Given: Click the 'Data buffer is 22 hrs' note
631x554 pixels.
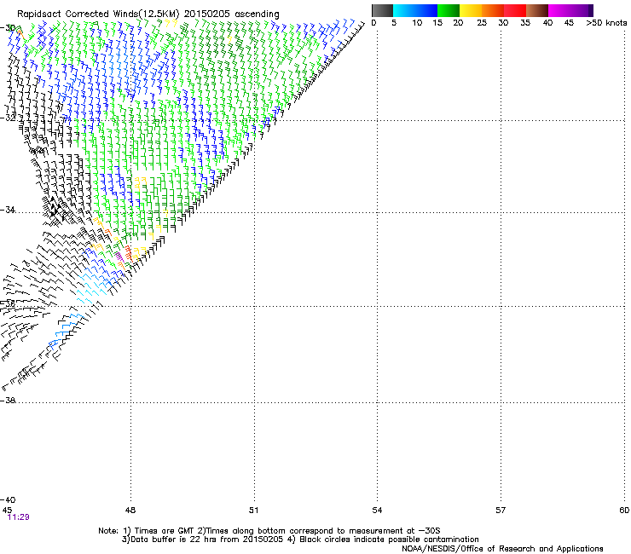Looking at the screenshot, I should tap(202, 540).
